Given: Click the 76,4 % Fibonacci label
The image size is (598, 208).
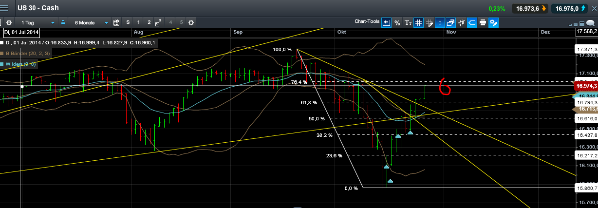Looking at the screenshot, I should click(299, 82).
